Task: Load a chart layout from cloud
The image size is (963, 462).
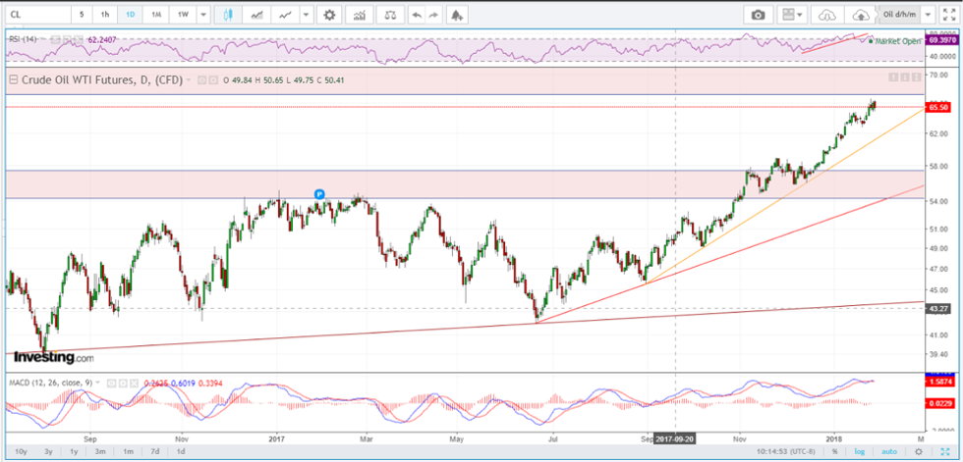Action: pyautogui.click(x=825, y=15)
